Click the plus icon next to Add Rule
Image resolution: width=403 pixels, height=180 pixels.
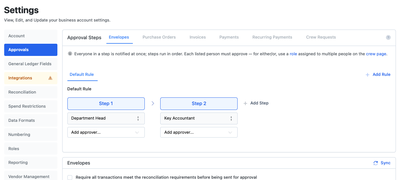(x=368, y=75)
